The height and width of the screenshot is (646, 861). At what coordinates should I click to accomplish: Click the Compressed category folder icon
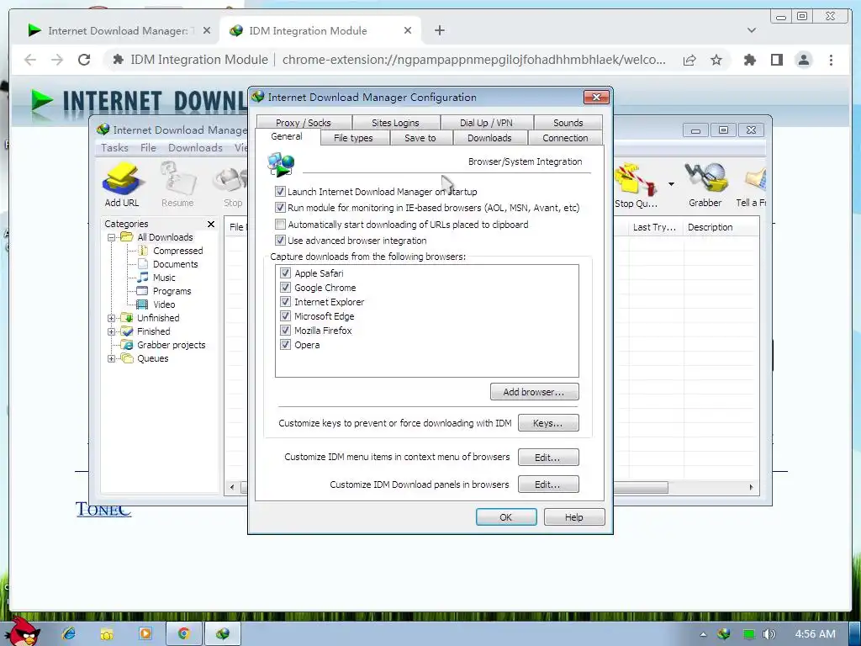click(142, 251)
